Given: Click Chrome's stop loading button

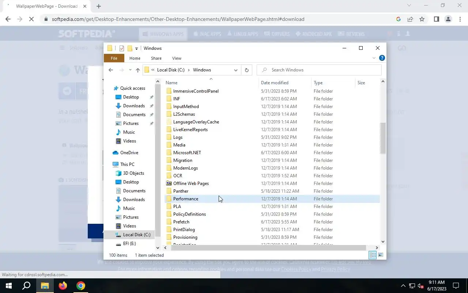Looking at the screenshot, I should point(31,19).
